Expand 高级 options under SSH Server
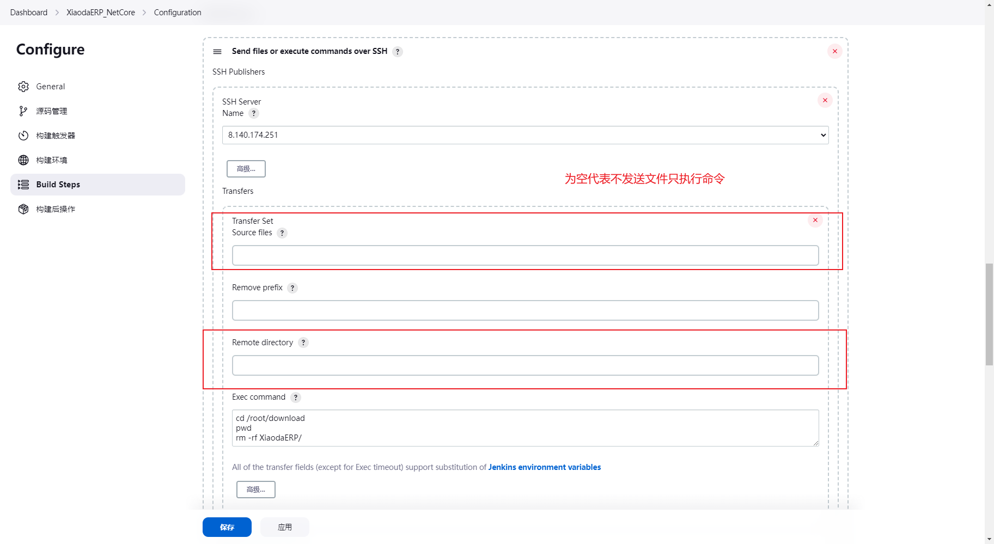Viewport: 994px width, 544px height. [x=246, y=169]
